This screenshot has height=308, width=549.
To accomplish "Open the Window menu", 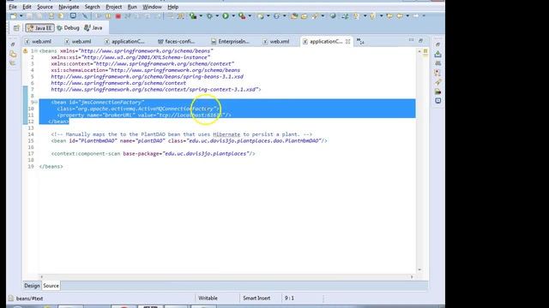I will [x=152, y=7].
